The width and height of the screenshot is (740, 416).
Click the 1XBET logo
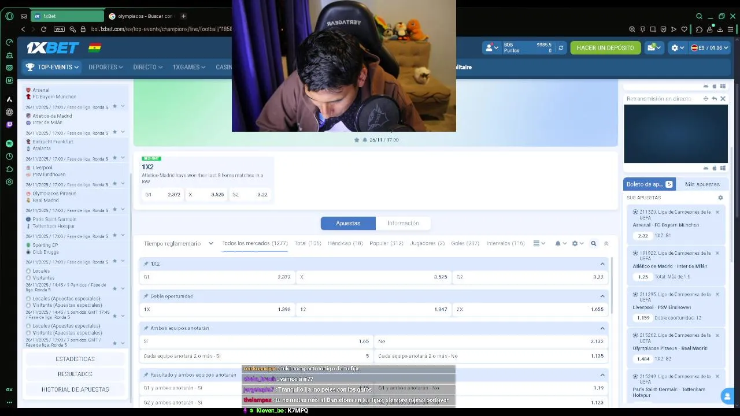[53, 48]
